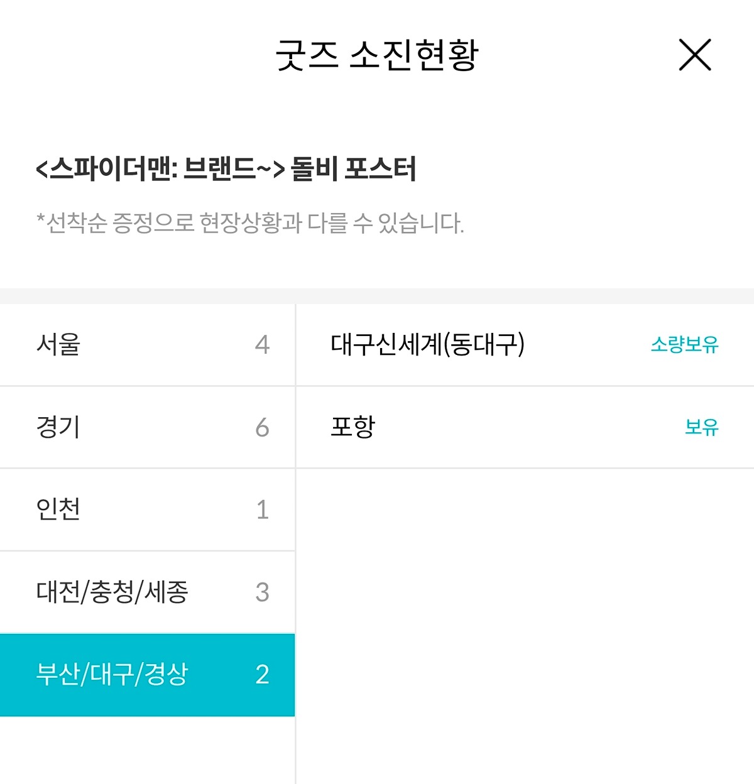
Task: Tap the 소량보유 stock status label
Action: pos(684,345)
